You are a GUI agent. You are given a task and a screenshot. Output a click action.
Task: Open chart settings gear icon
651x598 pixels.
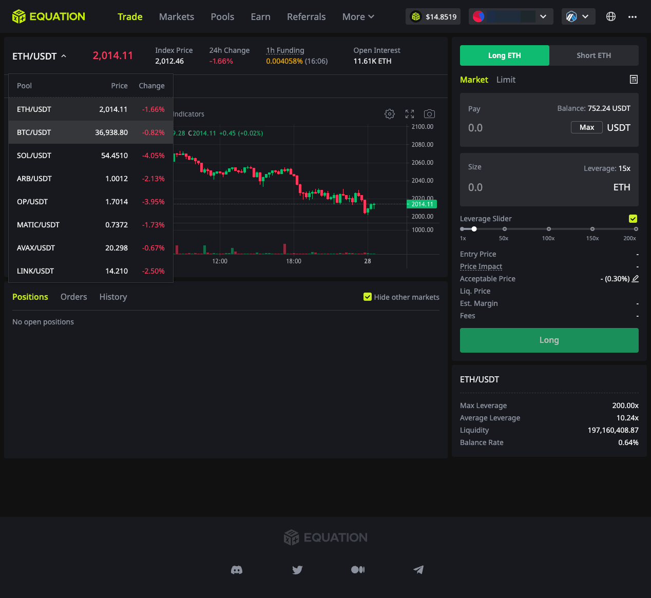pos(390,114)
